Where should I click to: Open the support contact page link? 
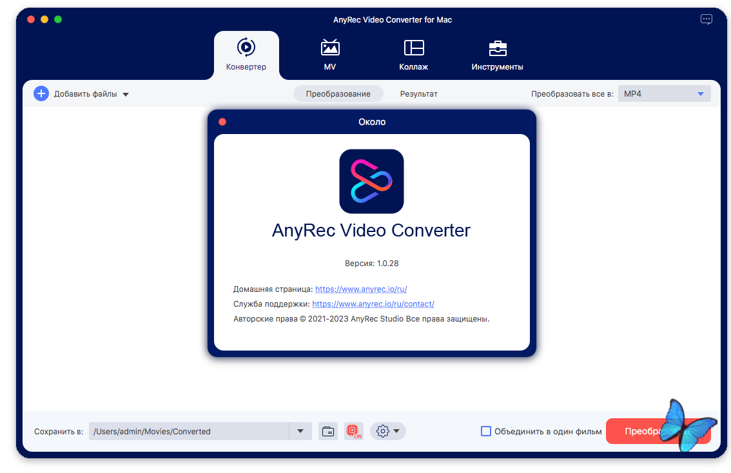tap(373, 304)
